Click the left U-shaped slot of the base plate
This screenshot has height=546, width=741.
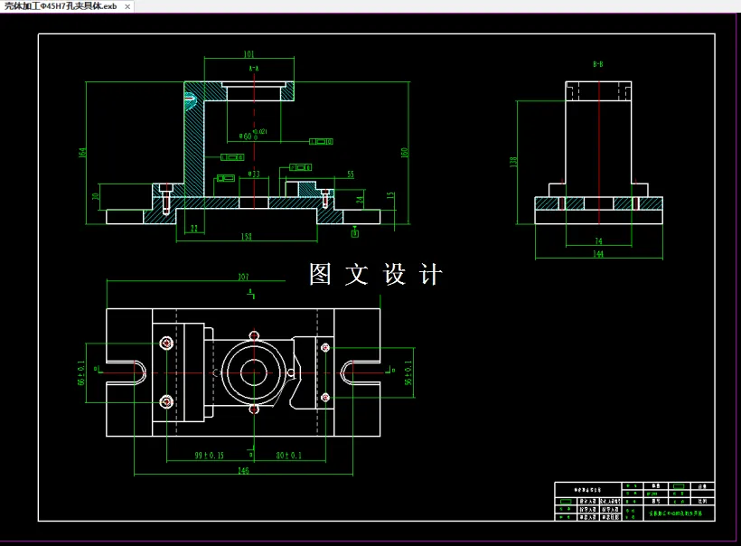point(127,372)
